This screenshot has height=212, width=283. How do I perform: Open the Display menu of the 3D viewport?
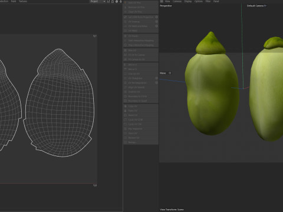pos(188,1)
